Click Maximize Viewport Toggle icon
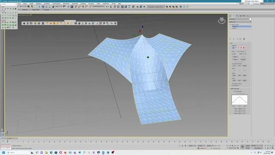Screen dimensions: 275x155 (x=273, y=148)
